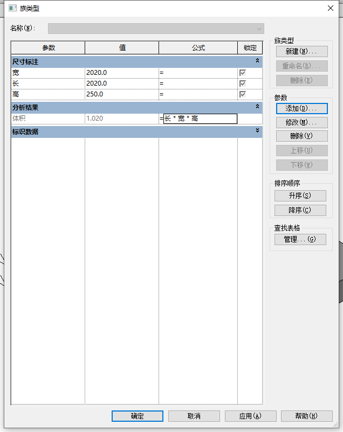Click the 删除(V) parameter button
This screenshot has width=343, height=432.
tap(302, 136)
